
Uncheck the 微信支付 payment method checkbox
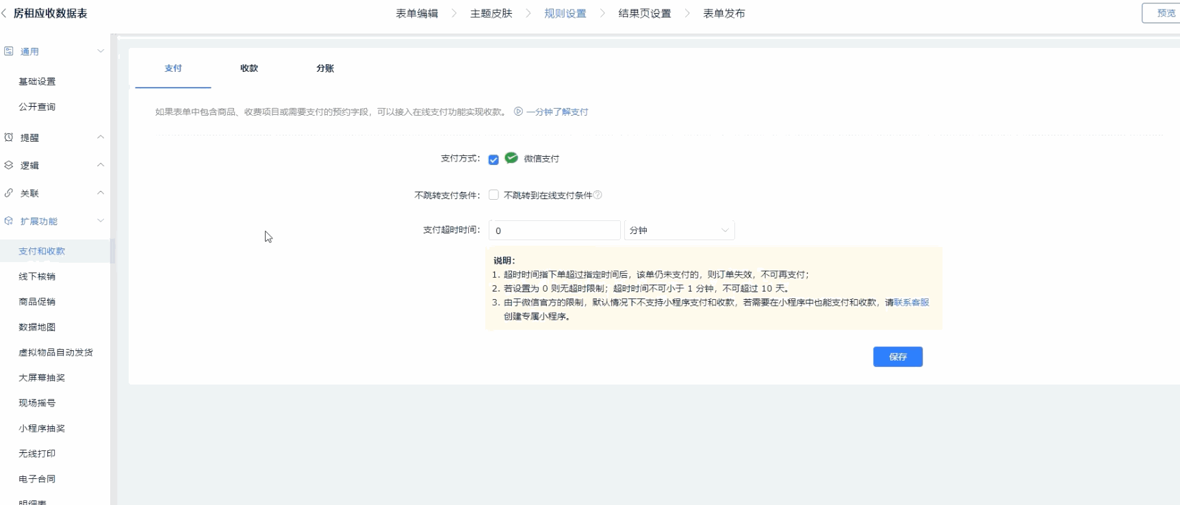pos(493,159)
